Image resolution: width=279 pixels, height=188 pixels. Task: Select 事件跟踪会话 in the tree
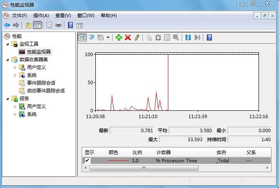[39, 83]
